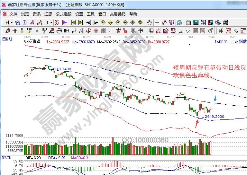Click the 日K线 chart label
This screenshot has height=175, width=247.
(x=7, y=39)
